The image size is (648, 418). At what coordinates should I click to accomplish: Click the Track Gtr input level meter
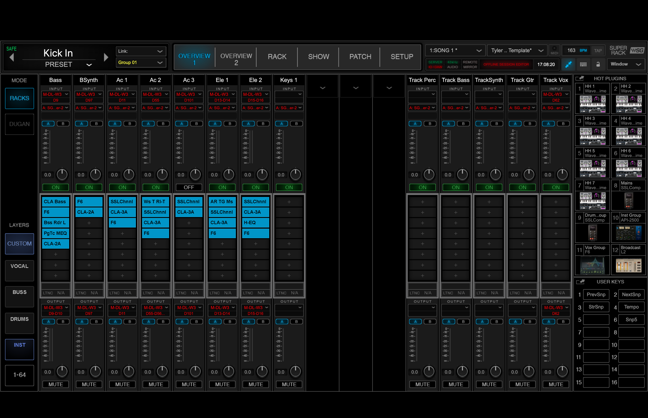(517, 146)
